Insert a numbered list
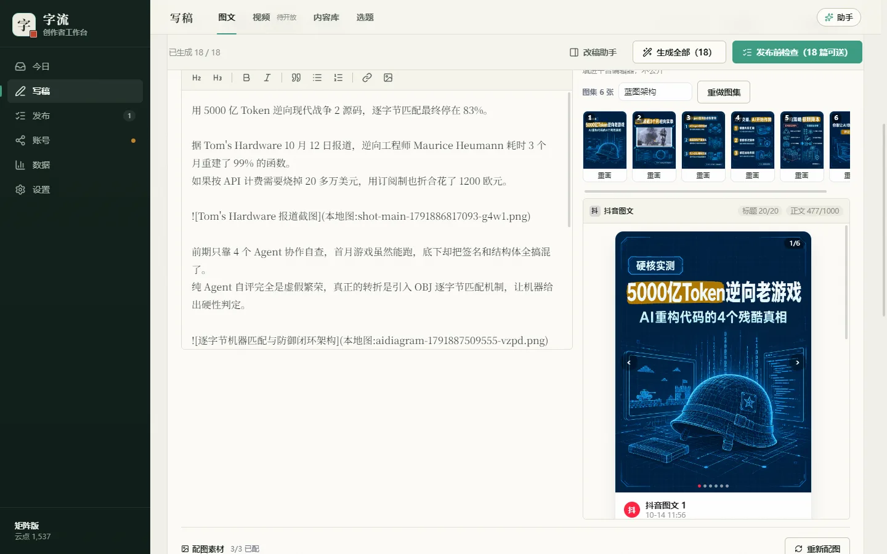Viewport: 887px width, 554px height. (x=338, y=78)
